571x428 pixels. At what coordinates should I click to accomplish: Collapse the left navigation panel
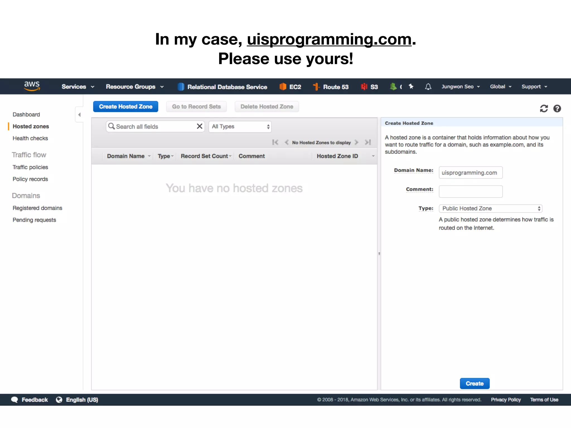click(79, 115)
